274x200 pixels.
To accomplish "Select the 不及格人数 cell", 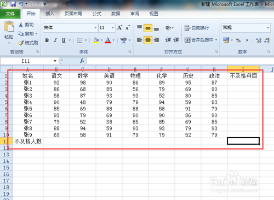I will click(x=28, y=141).
